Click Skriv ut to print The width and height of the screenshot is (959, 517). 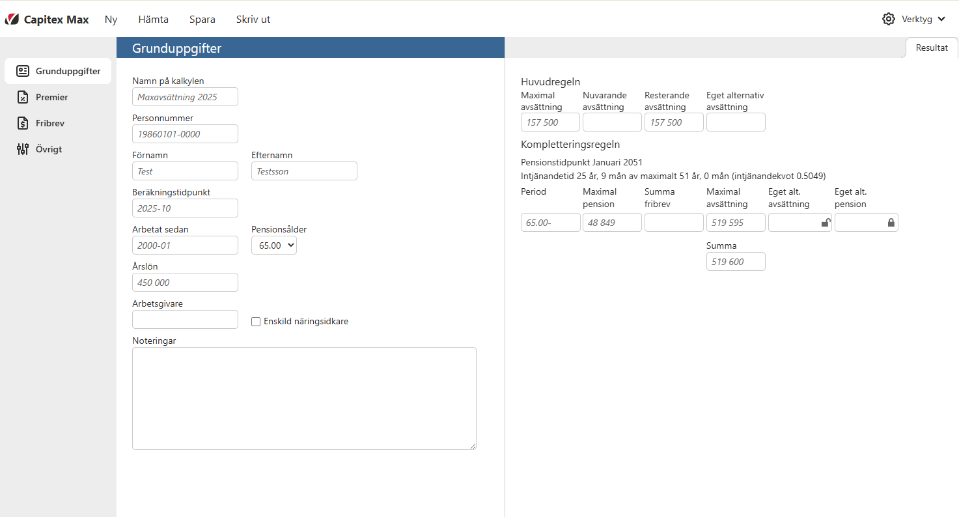[253, 20]
